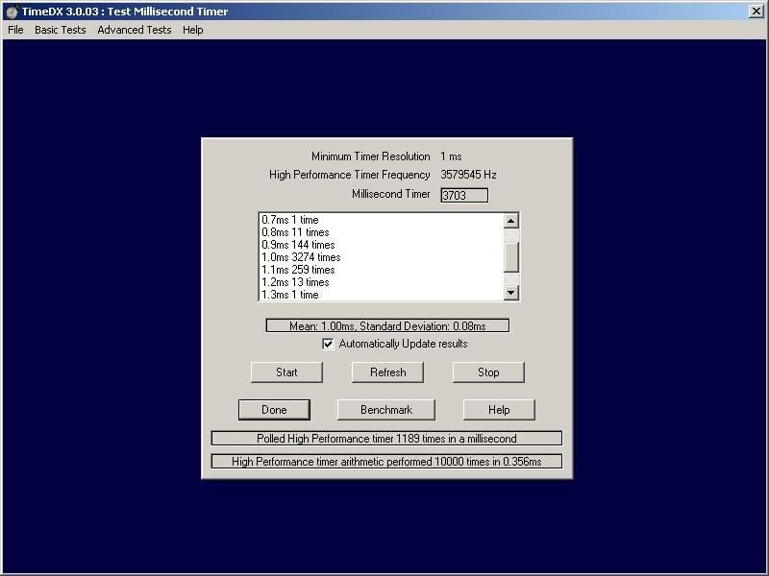
Task: Select the '0.9ms 144 times' row
Action: 381,245
